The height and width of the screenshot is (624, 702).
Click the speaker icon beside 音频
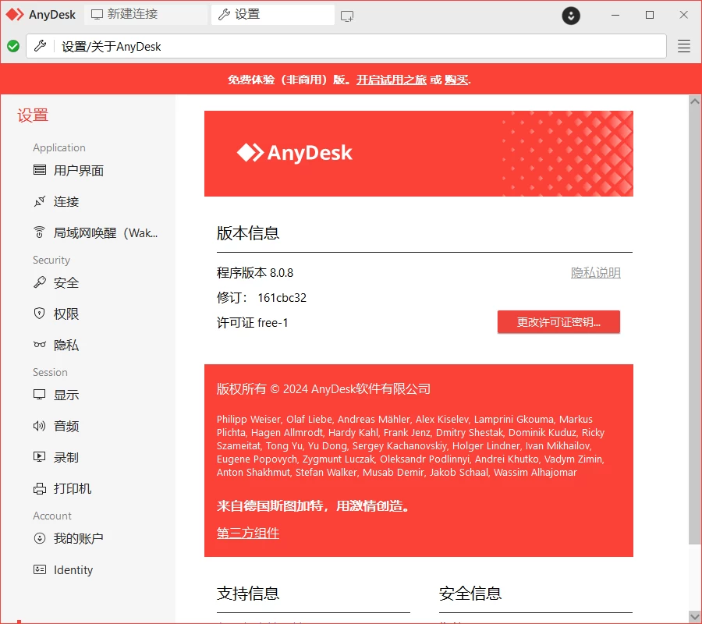click(40, 426)
